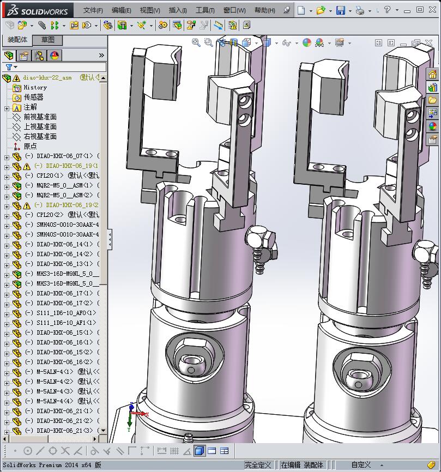The width and height of the screenshot is (441, 472).
Task: Click the Zoom to Fit magnifier icon
Action: 196,43
